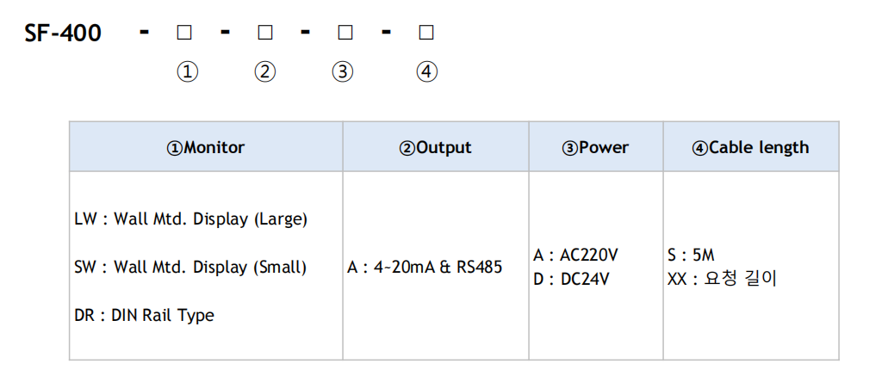Select the Monitor column header
Viewport: 888px width, 382px height.
tap(206, 147)
